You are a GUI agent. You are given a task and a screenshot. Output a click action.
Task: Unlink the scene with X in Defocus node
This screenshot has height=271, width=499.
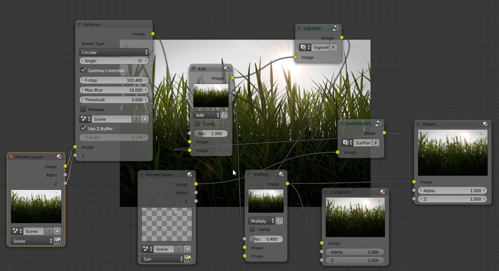click(145, 119)
